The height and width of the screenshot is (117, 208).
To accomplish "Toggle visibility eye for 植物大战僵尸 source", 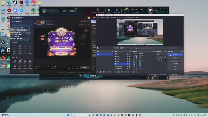I will (x=127, y=66).
